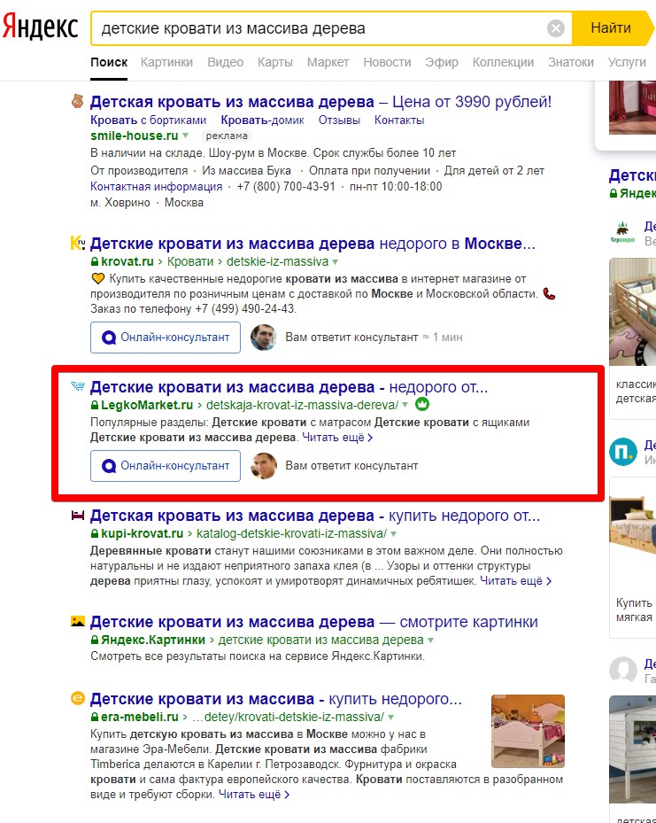
Task: Click LegkoMarket consultant avatar photo
Action: pos(263,466)
